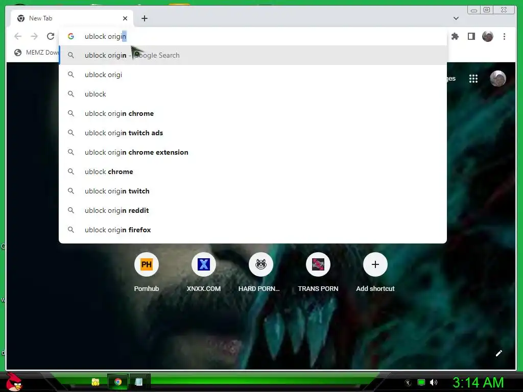Show hidden tray icons arrow
This screenshot has height=392, width=523.
point(408,383)
